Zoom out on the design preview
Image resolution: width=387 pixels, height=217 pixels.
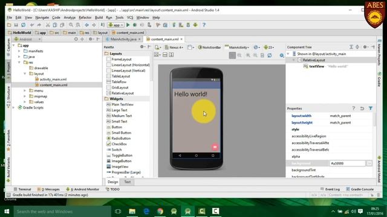coord(255,55)
